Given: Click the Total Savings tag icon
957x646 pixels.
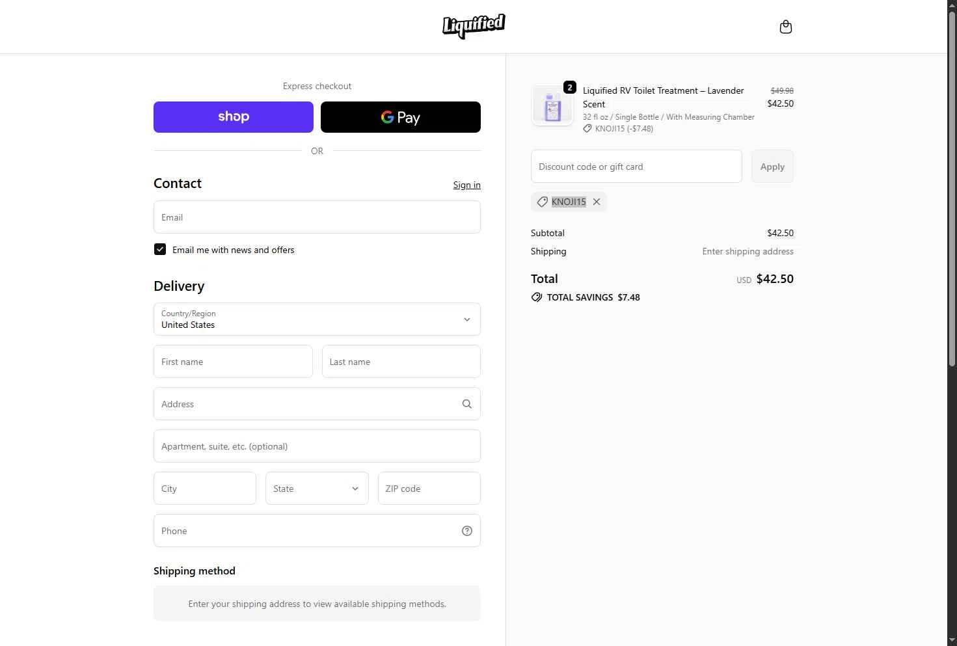Looking at the screenshot, I should 537,297.
